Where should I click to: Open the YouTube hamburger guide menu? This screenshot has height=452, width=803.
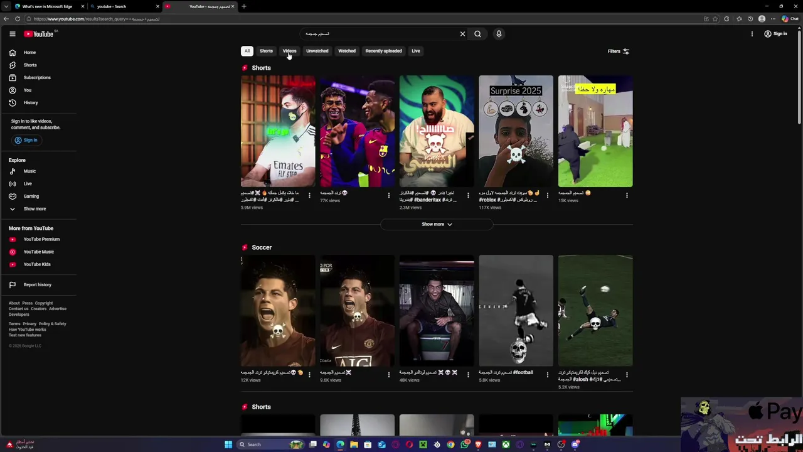(12, 34)
